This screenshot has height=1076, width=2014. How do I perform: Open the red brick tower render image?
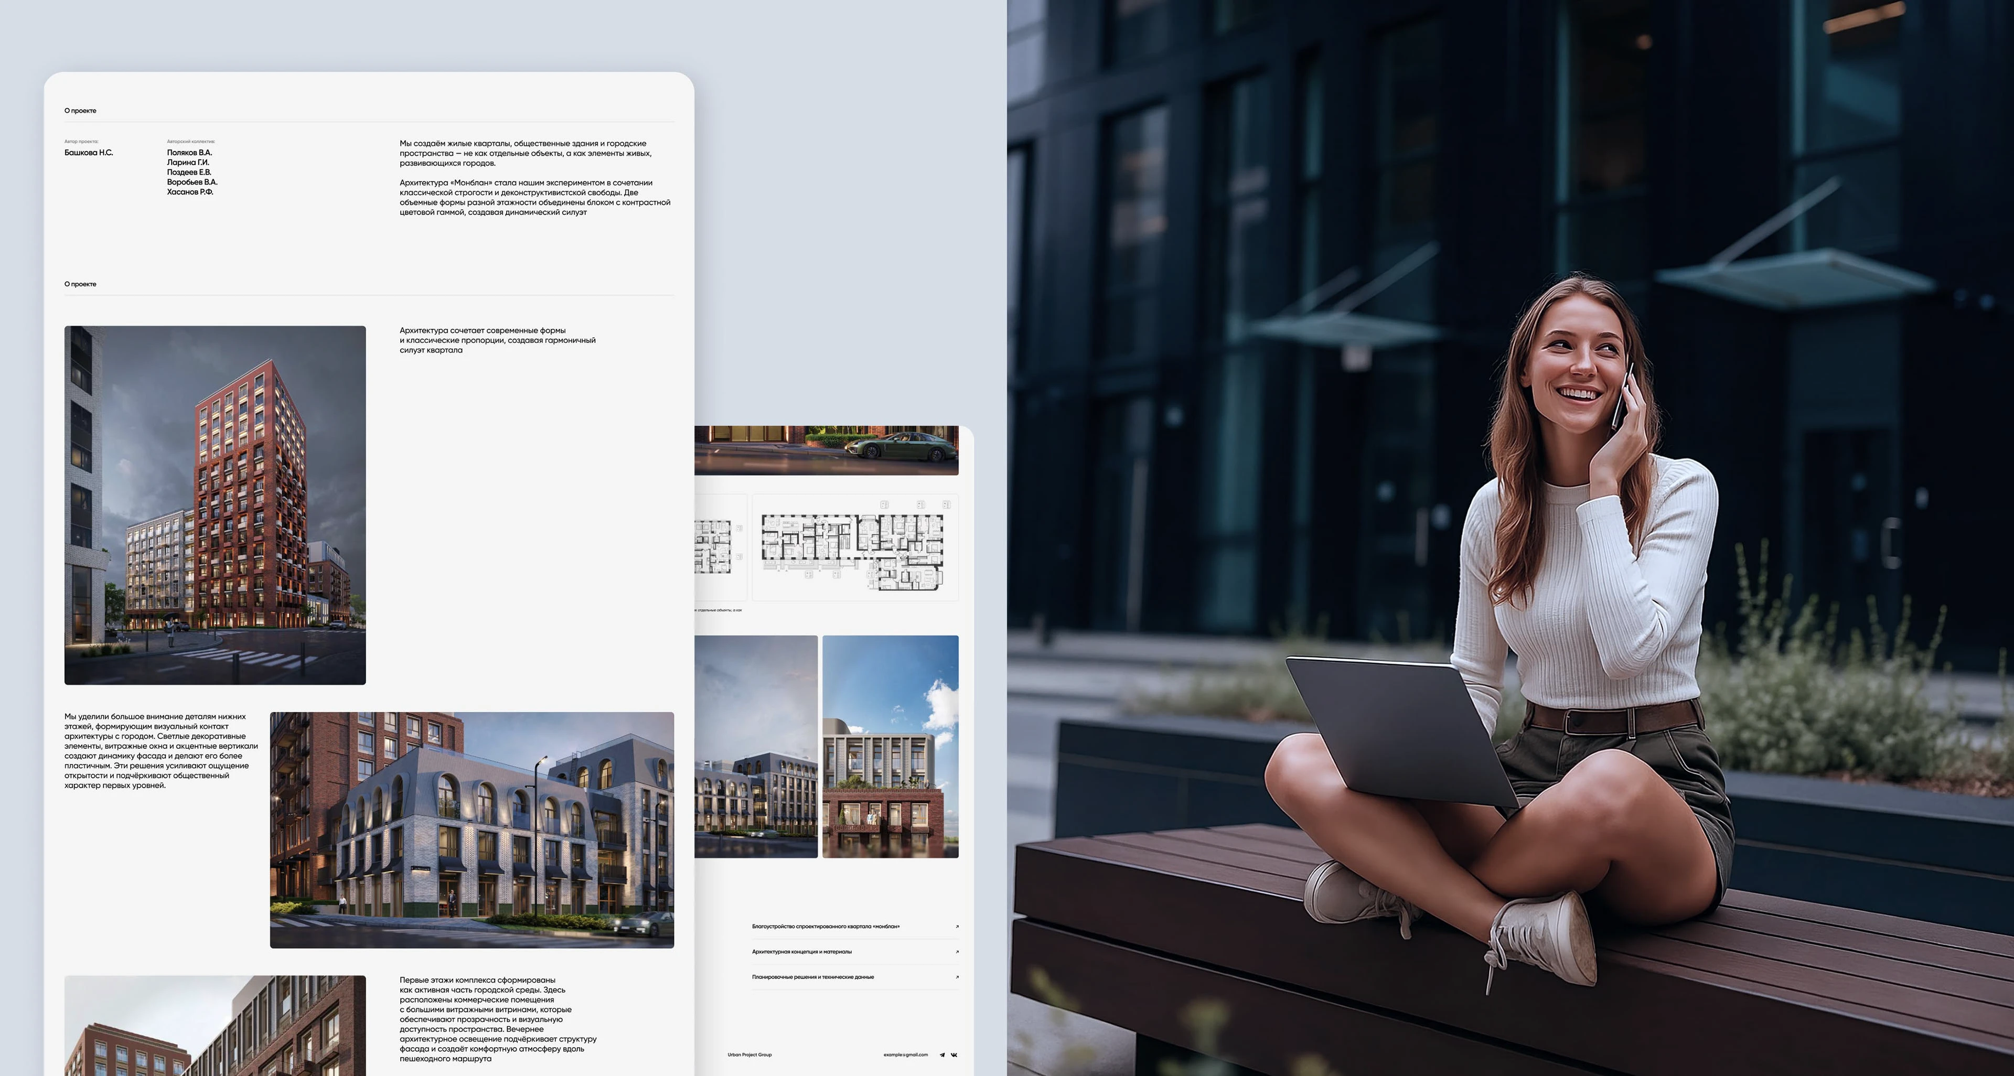[x=215, y=505]
